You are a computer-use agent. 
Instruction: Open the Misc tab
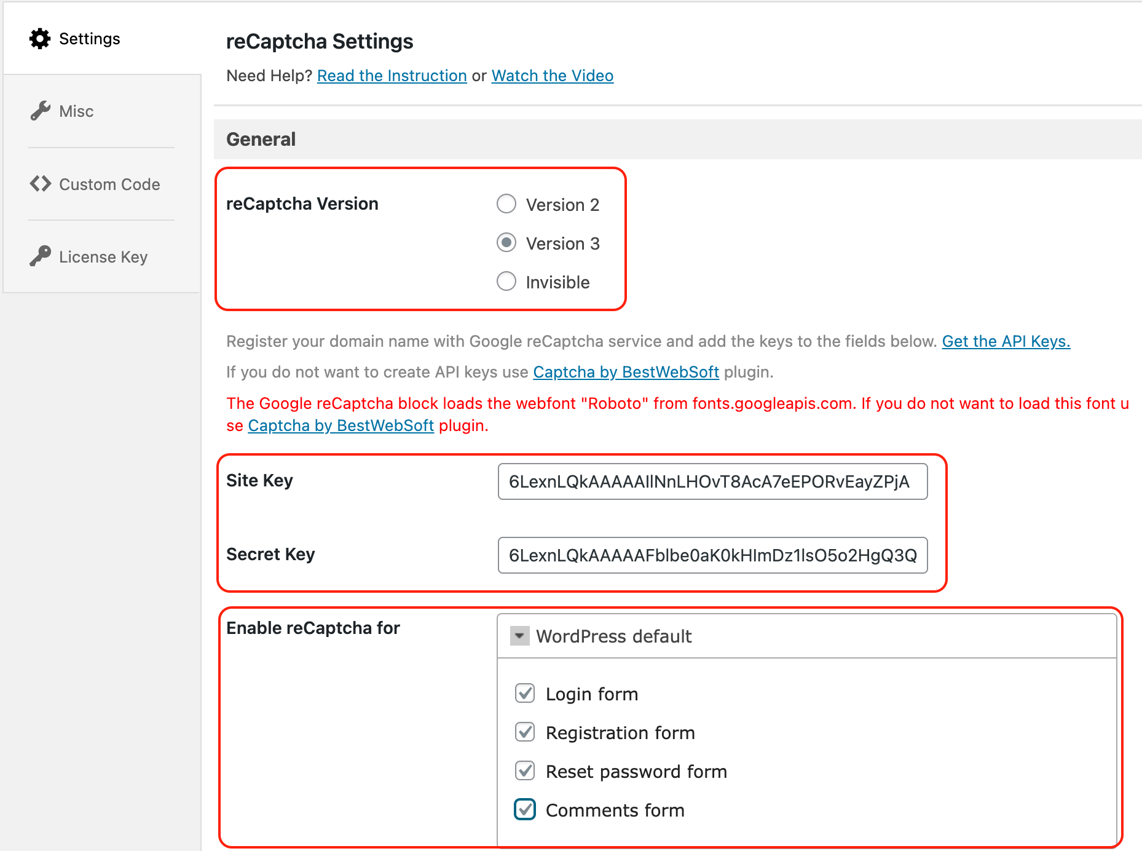pos(76,111)
